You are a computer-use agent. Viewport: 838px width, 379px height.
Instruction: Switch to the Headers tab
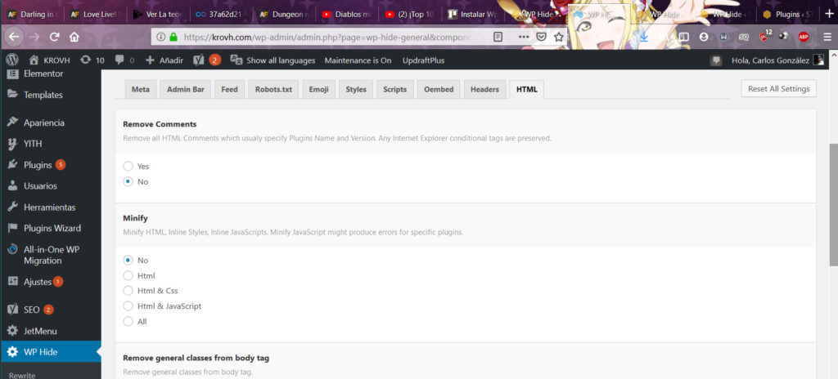(484, 89)
